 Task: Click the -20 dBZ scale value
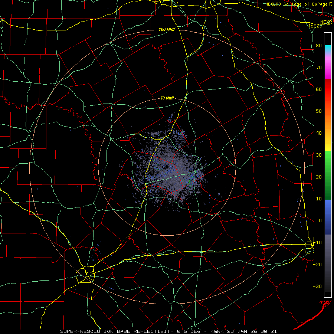317,264
